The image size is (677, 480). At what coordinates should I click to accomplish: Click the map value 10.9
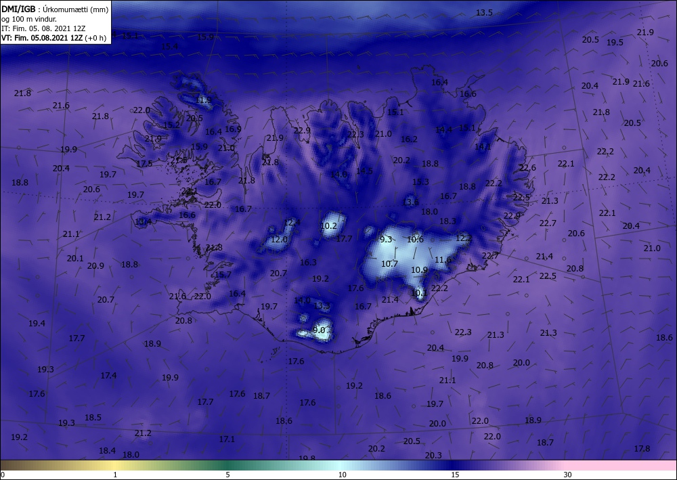click(419, 269)
